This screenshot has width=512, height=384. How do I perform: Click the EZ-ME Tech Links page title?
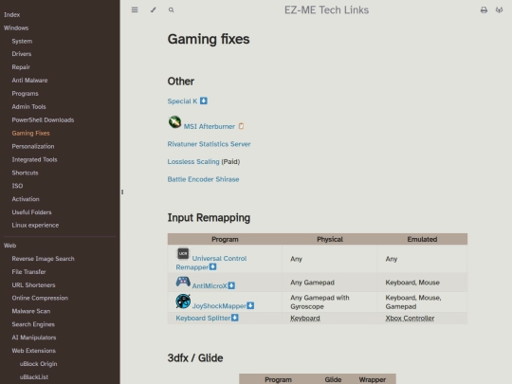[326, 10]
